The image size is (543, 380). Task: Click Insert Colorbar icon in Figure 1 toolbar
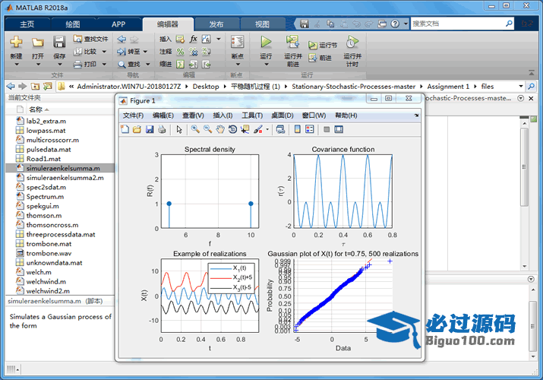tap(298, 129)
